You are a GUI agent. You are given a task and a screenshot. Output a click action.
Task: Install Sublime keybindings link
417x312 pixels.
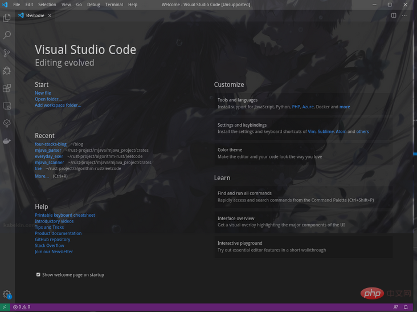[x=325, y=132]
